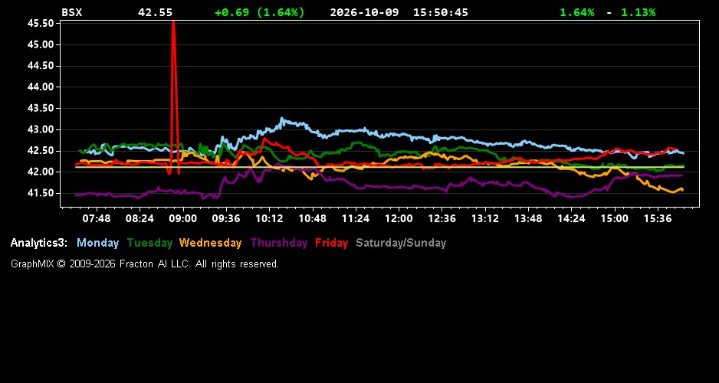Click the 12:00 time axis label
Screen dimensions: 719x383
[399, 218]
